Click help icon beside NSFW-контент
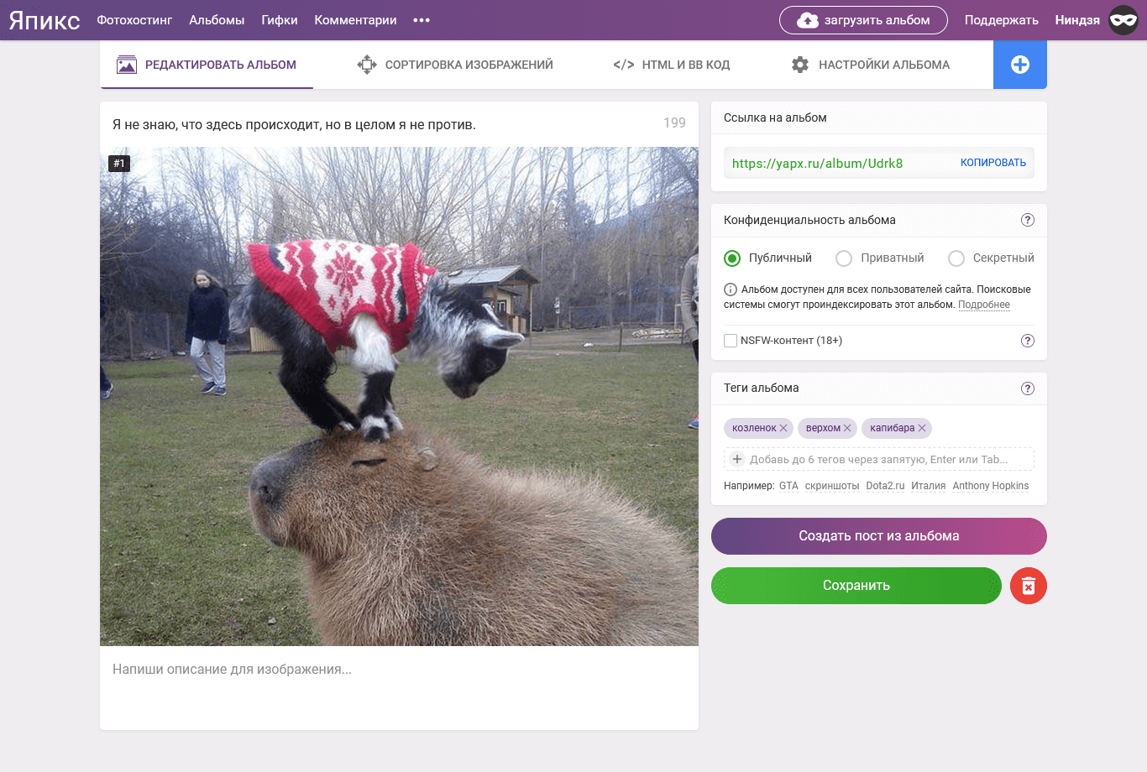 1027,341
